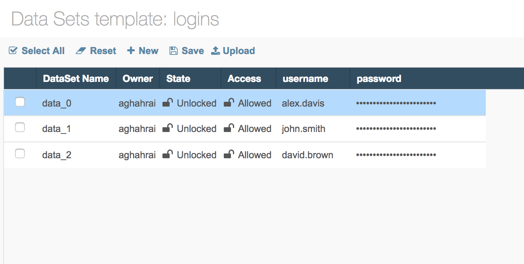Click the Reset button label
Viewport: 524px width, 264px height.
(103, 51)
